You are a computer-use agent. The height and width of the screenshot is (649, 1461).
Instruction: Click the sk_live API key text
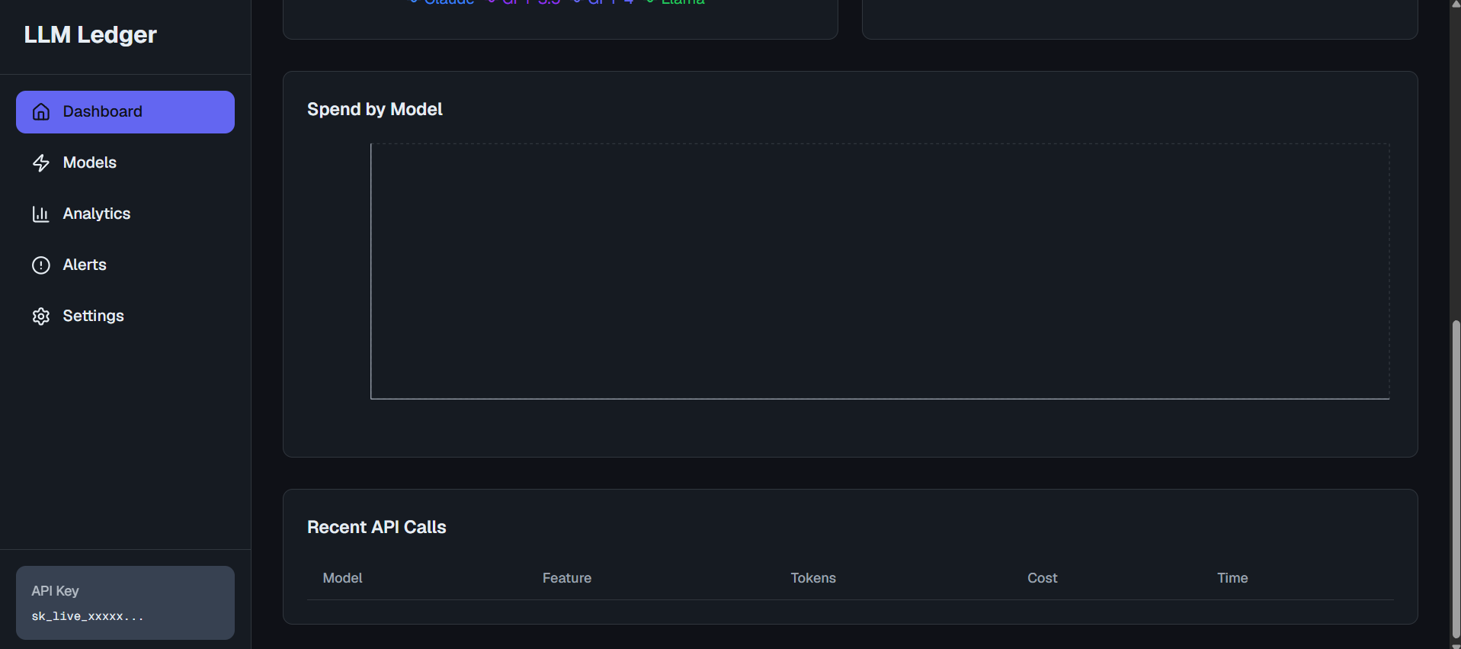point(87,616)
